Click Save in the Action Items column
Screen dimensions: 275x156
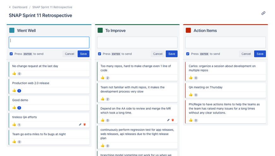tap(260, 54)
